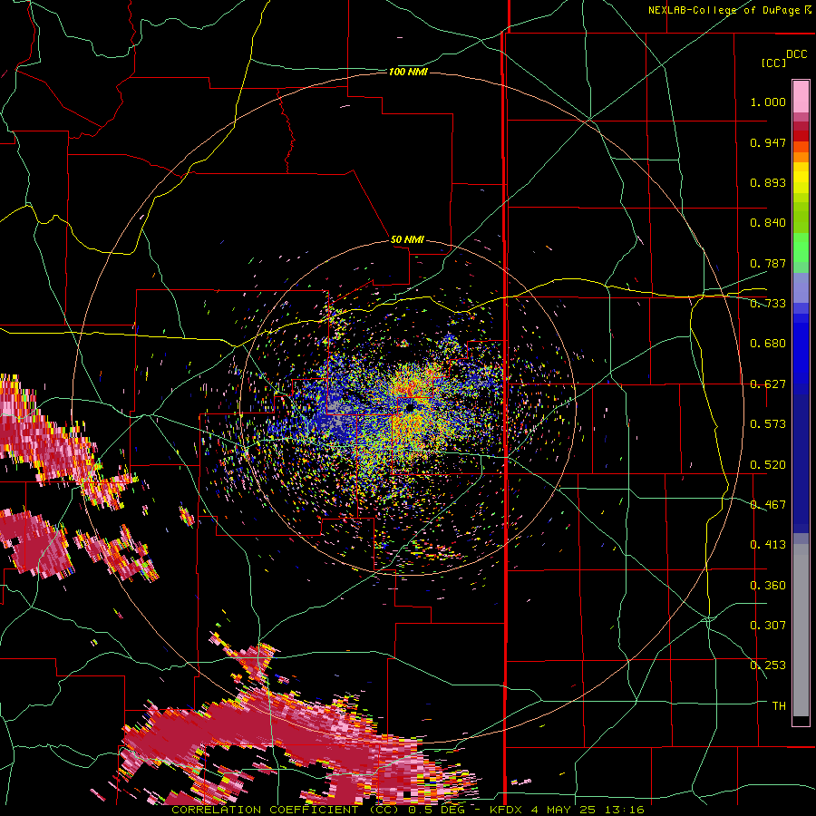Click the 0.413 color scale value
This screenshot has width=816, height=816.
(768, 545)
